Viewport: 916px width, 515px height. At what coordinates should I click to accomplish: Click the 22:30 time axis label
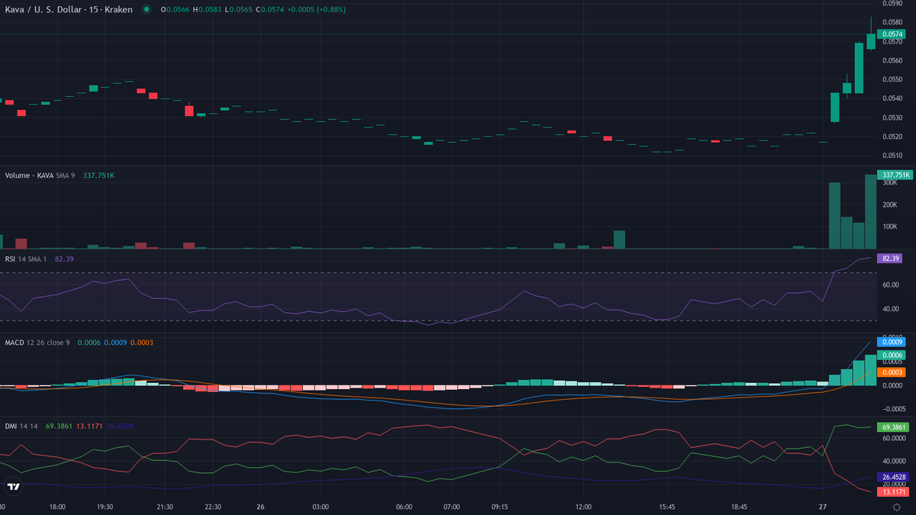click(x=211, y=507)
